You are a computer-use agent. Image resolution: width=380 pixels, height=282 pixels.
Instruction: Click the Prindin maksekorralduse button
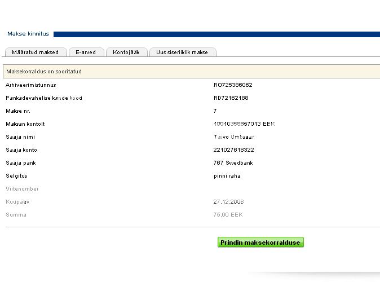(260, 243)
